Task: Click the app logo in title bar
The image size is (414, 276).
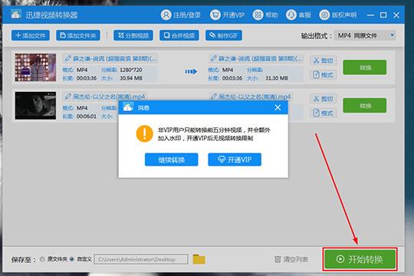Action: coord(16,15)
